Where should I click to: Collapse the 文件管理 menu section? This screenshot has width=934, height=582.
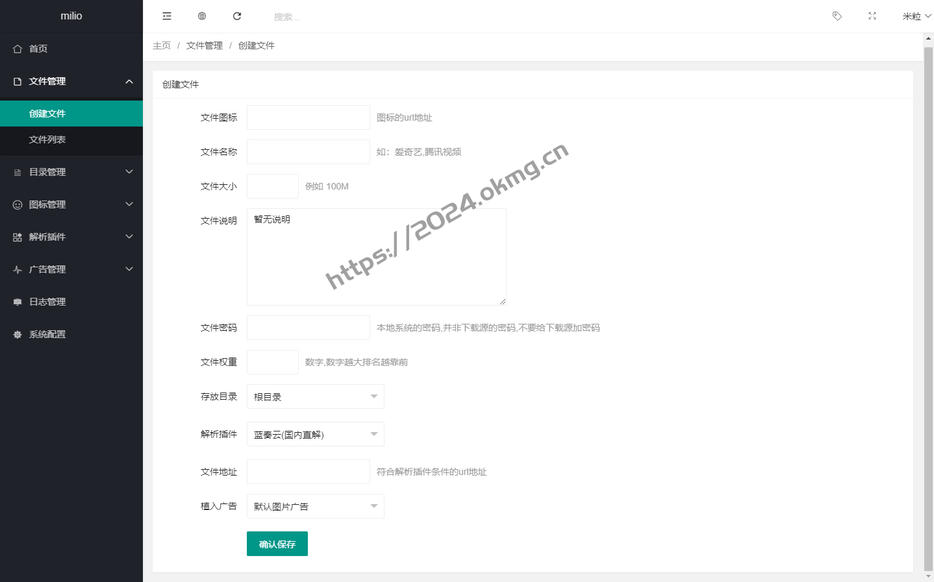pos(71,81)
